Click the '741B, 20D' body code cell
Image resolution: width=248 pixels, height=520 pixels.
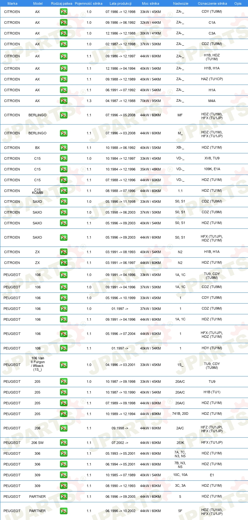click(180, 414)
